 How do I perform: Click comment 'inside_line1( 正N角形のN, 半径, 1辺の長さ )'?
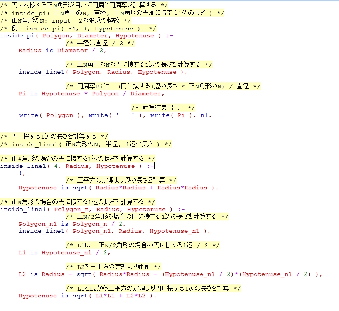coord(86,144)
